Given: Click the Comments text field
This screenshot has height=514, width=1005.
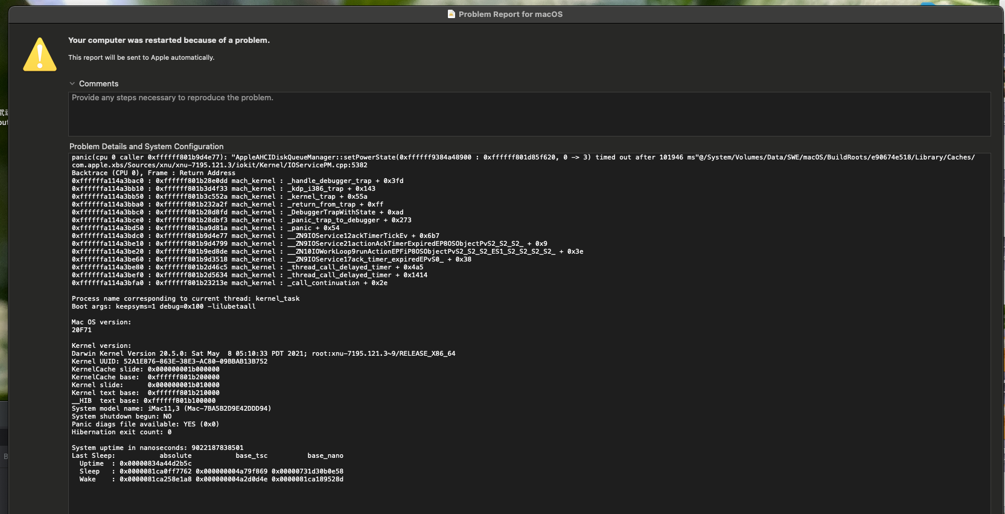Looking at the screenshot, I should [529, 114].
